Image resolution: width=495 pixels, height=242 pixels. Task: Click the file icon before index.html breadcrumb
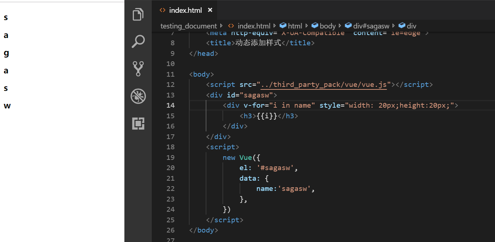click(231, 26)
